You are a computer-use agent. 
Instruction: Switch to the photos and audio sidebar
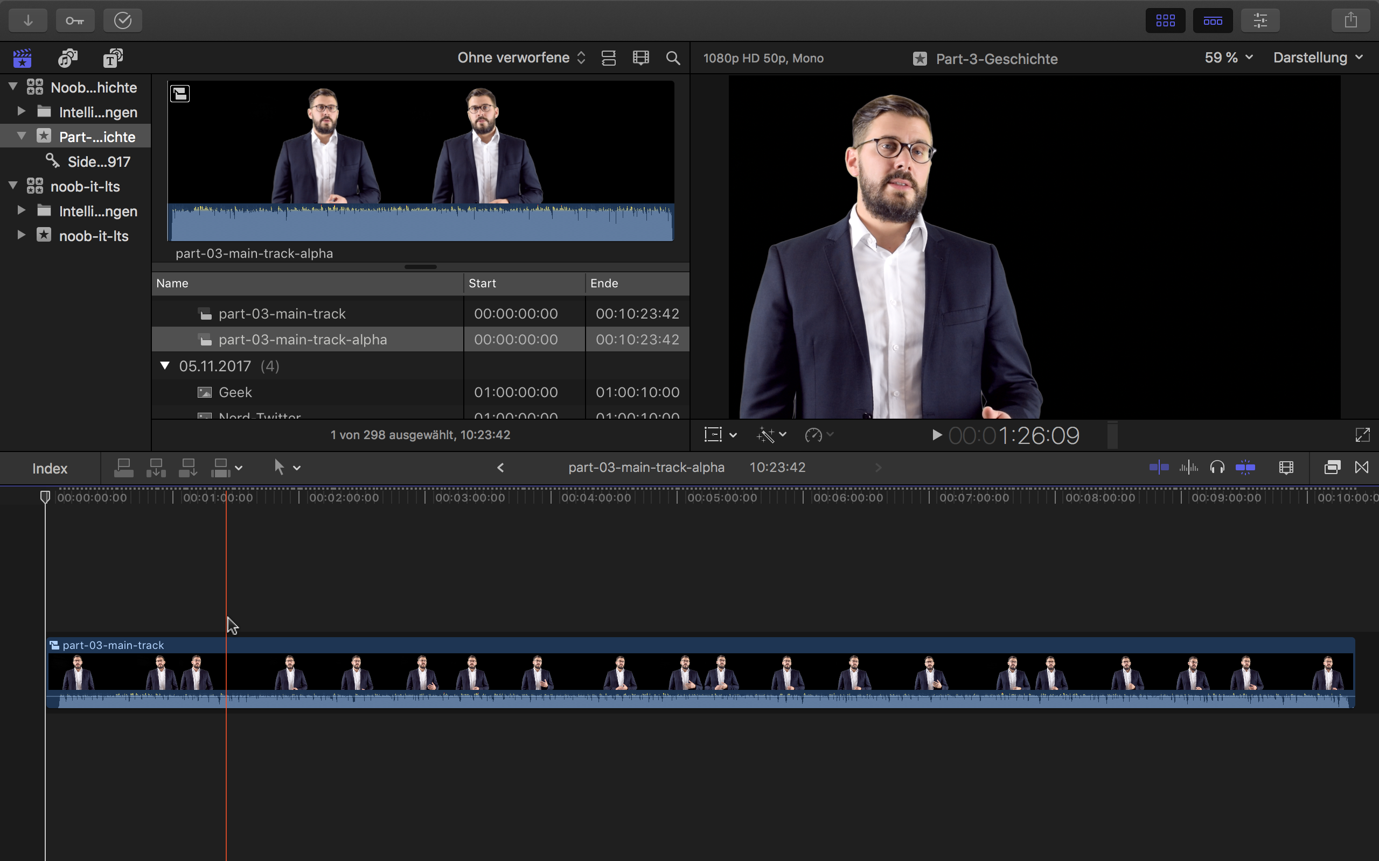68,58
